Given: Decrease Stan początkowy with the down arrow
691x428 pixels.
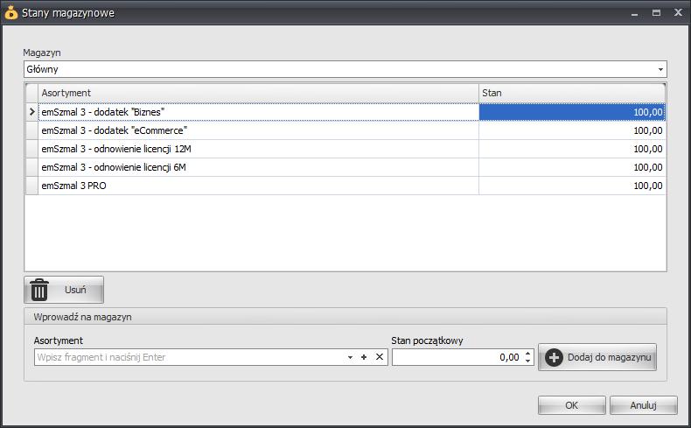Looking at the screenshot, I should coord(528,361).
